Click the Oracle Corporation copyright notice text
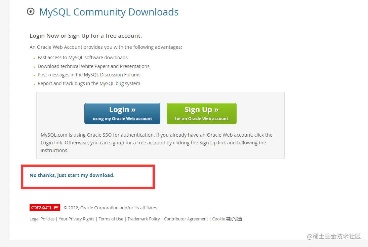Image resolution: width=368 pixels, height=247 pixels. (110, 208)
